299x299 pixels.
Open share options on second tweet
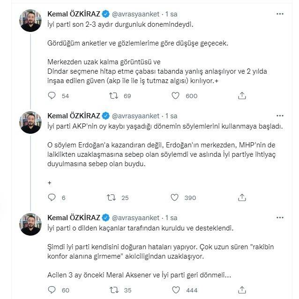[242, 198]
